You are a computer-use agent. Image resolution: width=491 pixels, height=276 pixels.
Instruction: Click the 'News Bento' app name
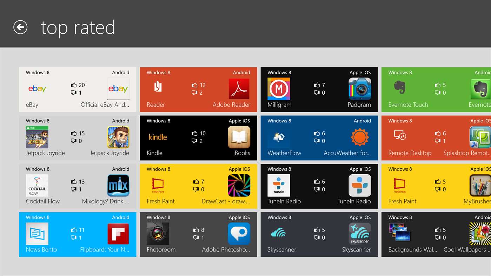click(41, 250)
